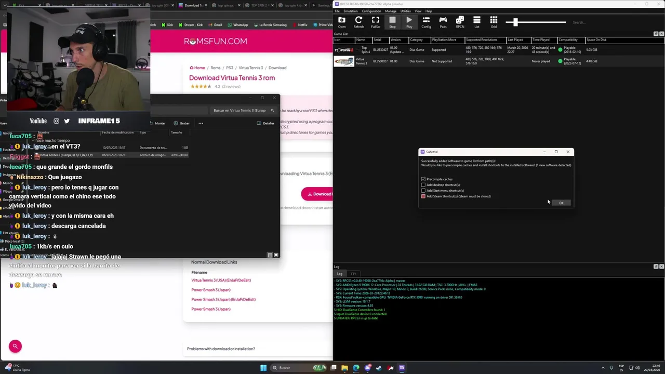Open the Pads controller settings
Image resolution: width=665 pixels, height=374 pixels.
pos(443,22)
